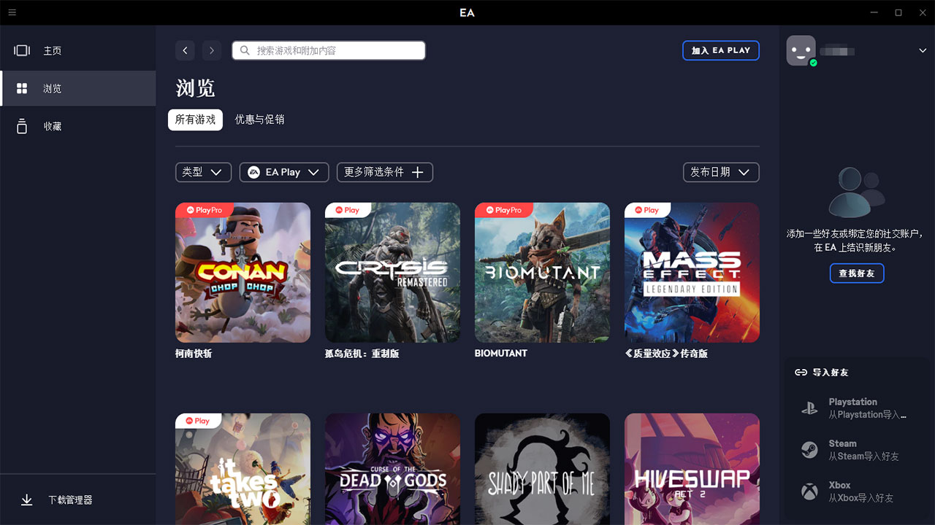Click the Play Pro badge on Conan Chop Chop

[205, 210]
